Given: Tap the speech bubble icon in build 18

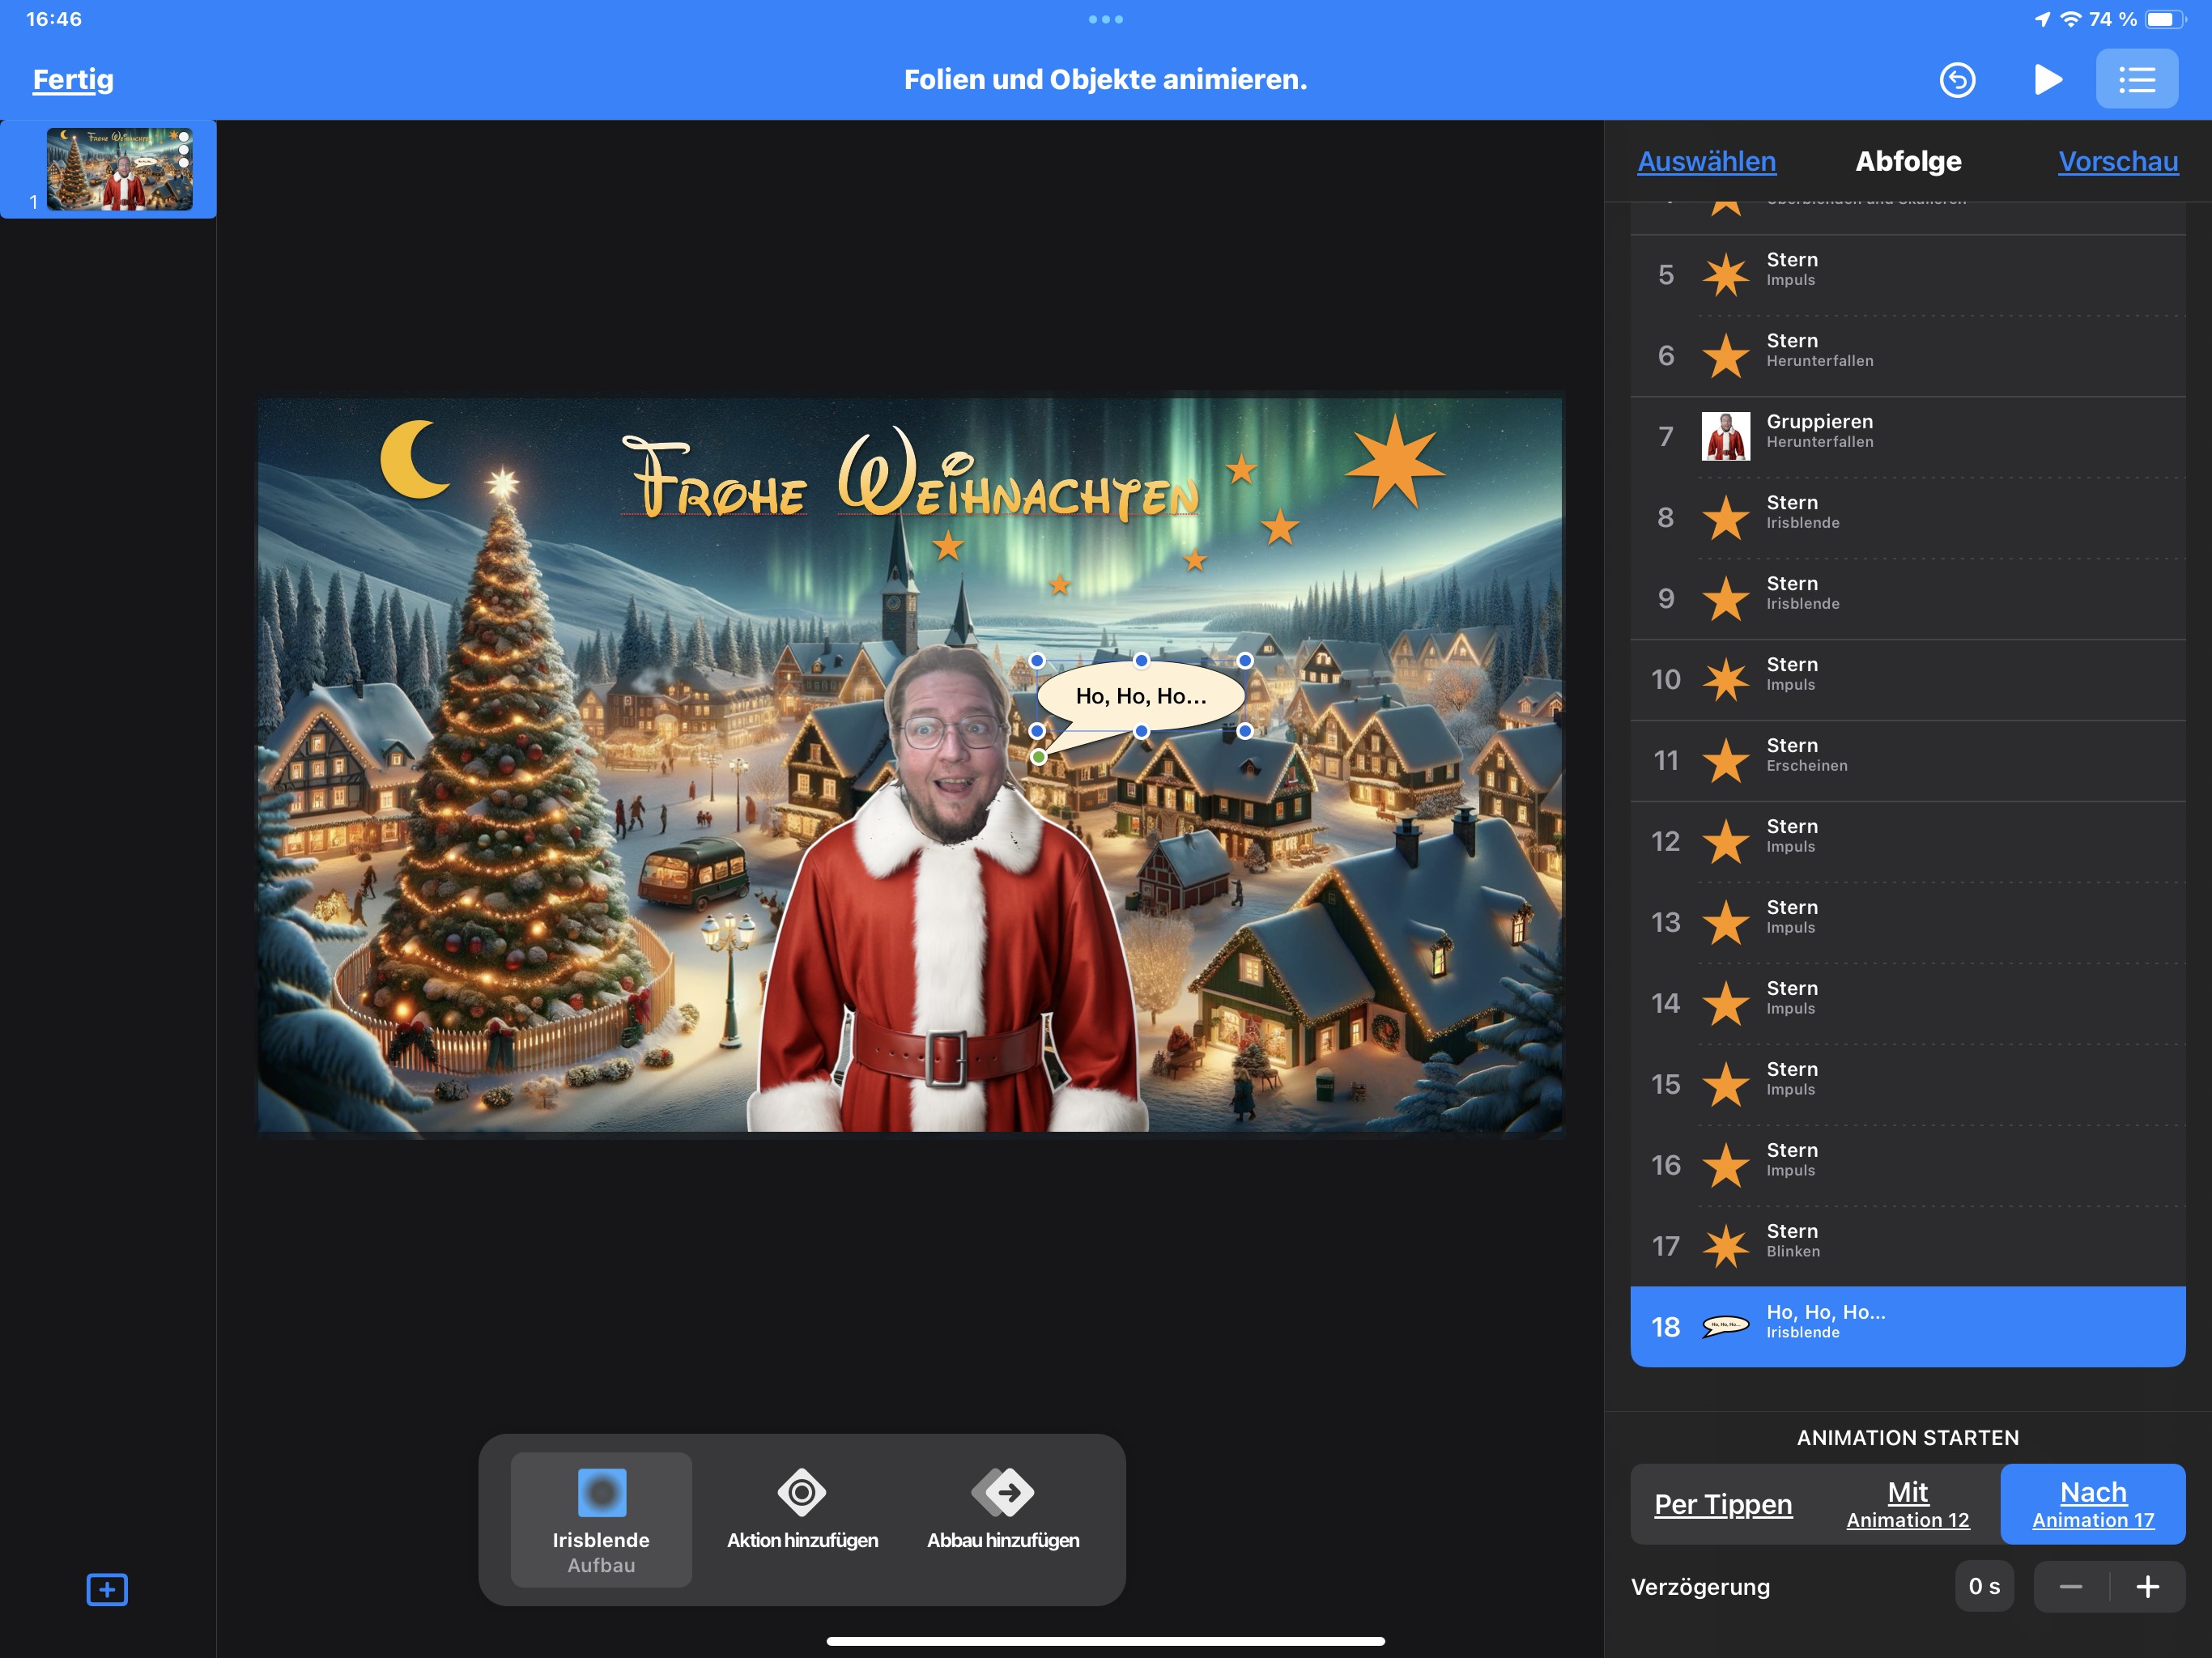Looking at the screenshot, I should click(x=1726, y=1326).
